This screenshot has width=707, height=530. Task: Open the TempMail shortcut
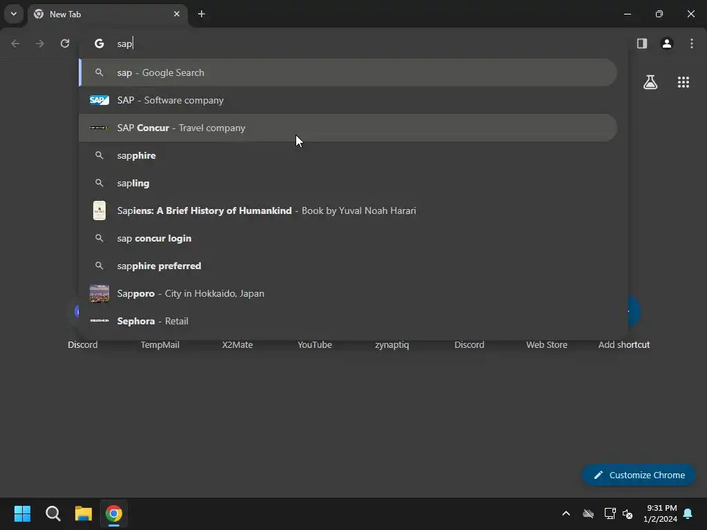point(159,344)
